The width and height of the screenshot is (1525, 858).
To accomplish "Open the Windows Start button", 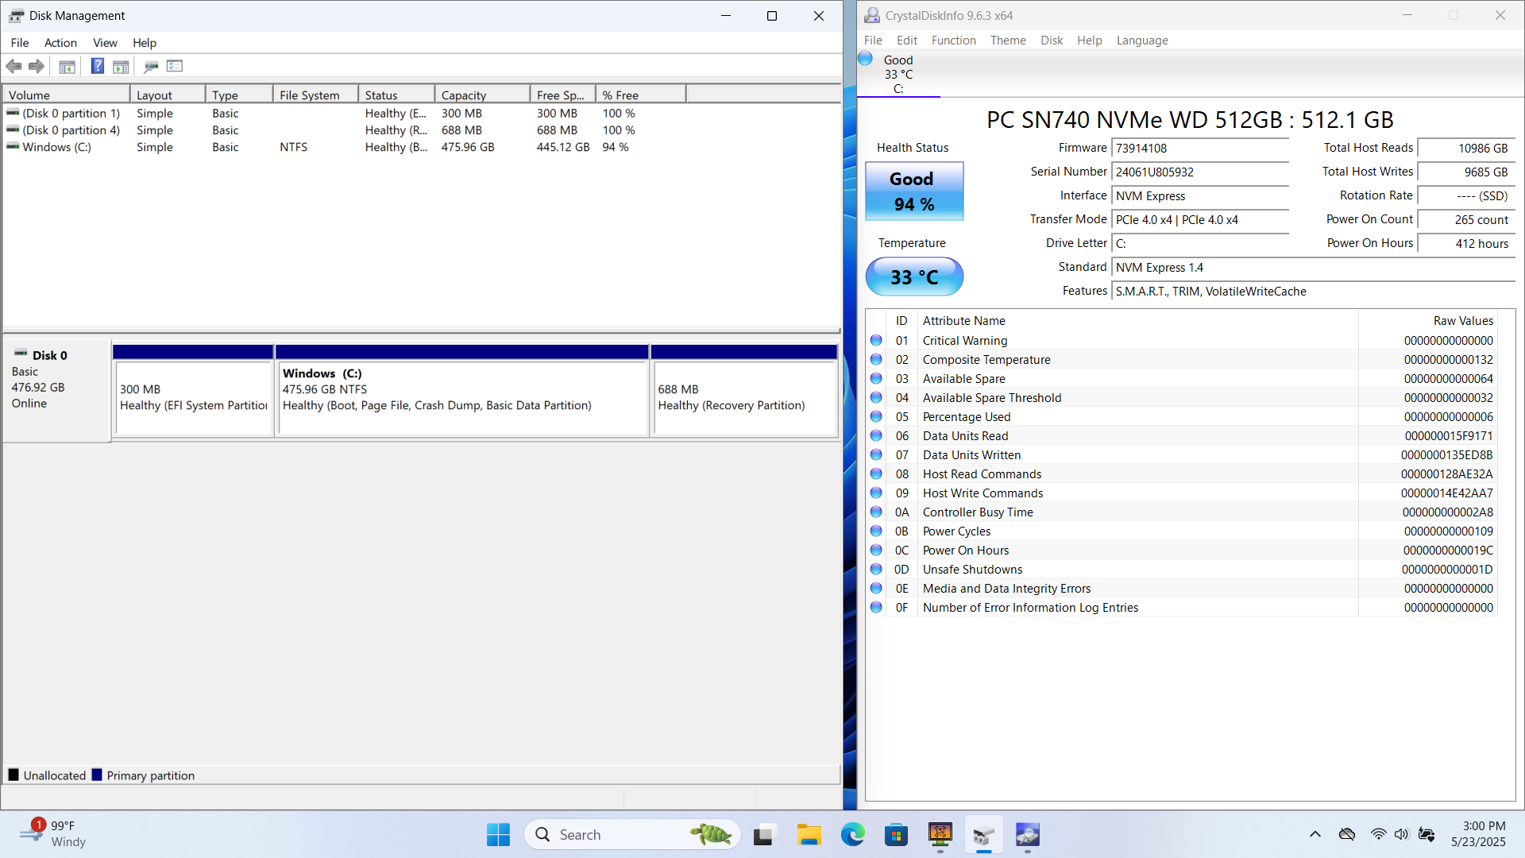I will pos(498,834).
